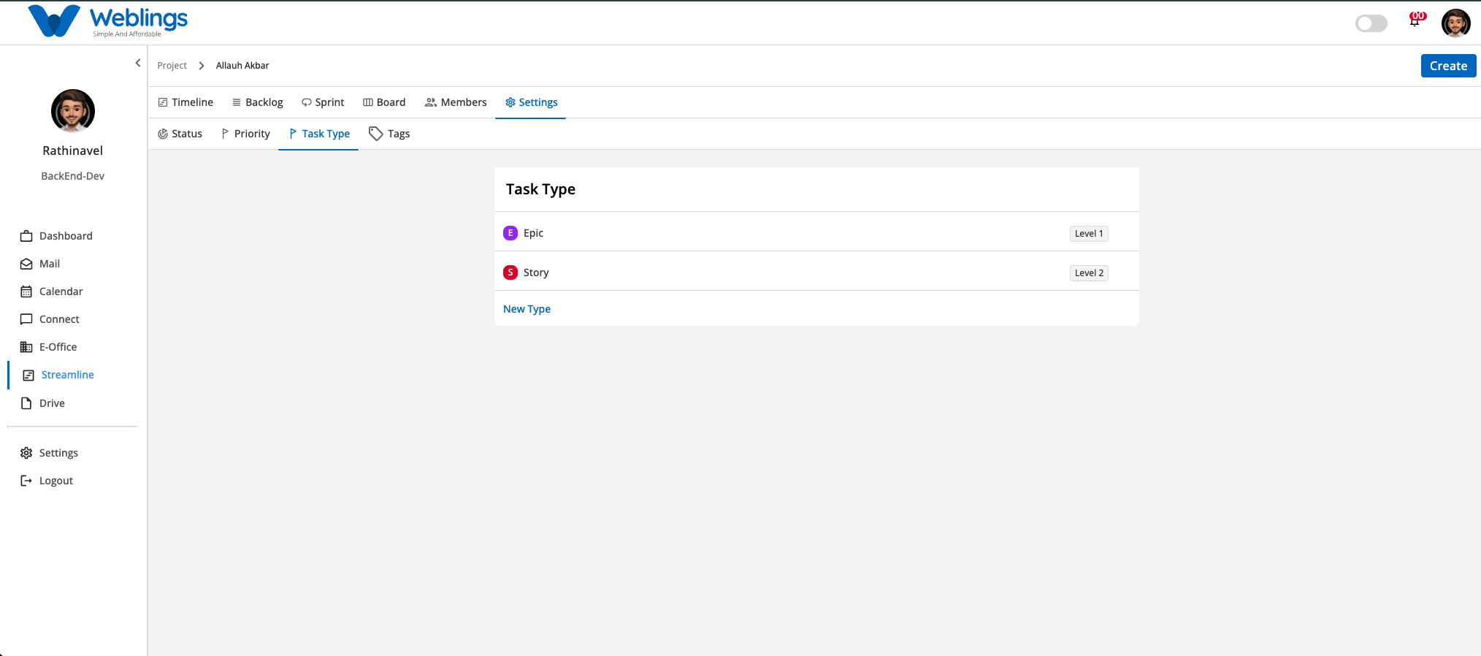The width and height of the screenshot is (1481, 656).
Task: Go to Mail in the sidebar
Action: pos(50,264)
